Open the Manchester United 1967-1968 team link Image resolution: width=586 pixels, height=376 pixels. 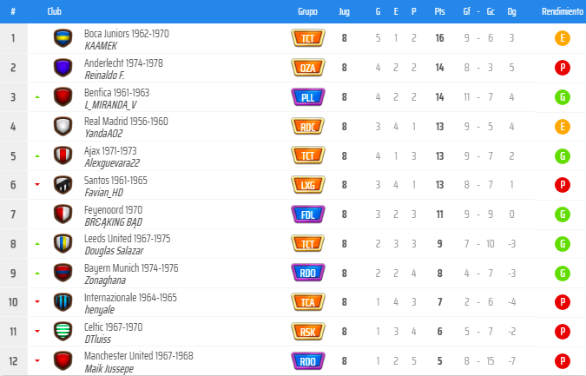click(x=139, y=356)
